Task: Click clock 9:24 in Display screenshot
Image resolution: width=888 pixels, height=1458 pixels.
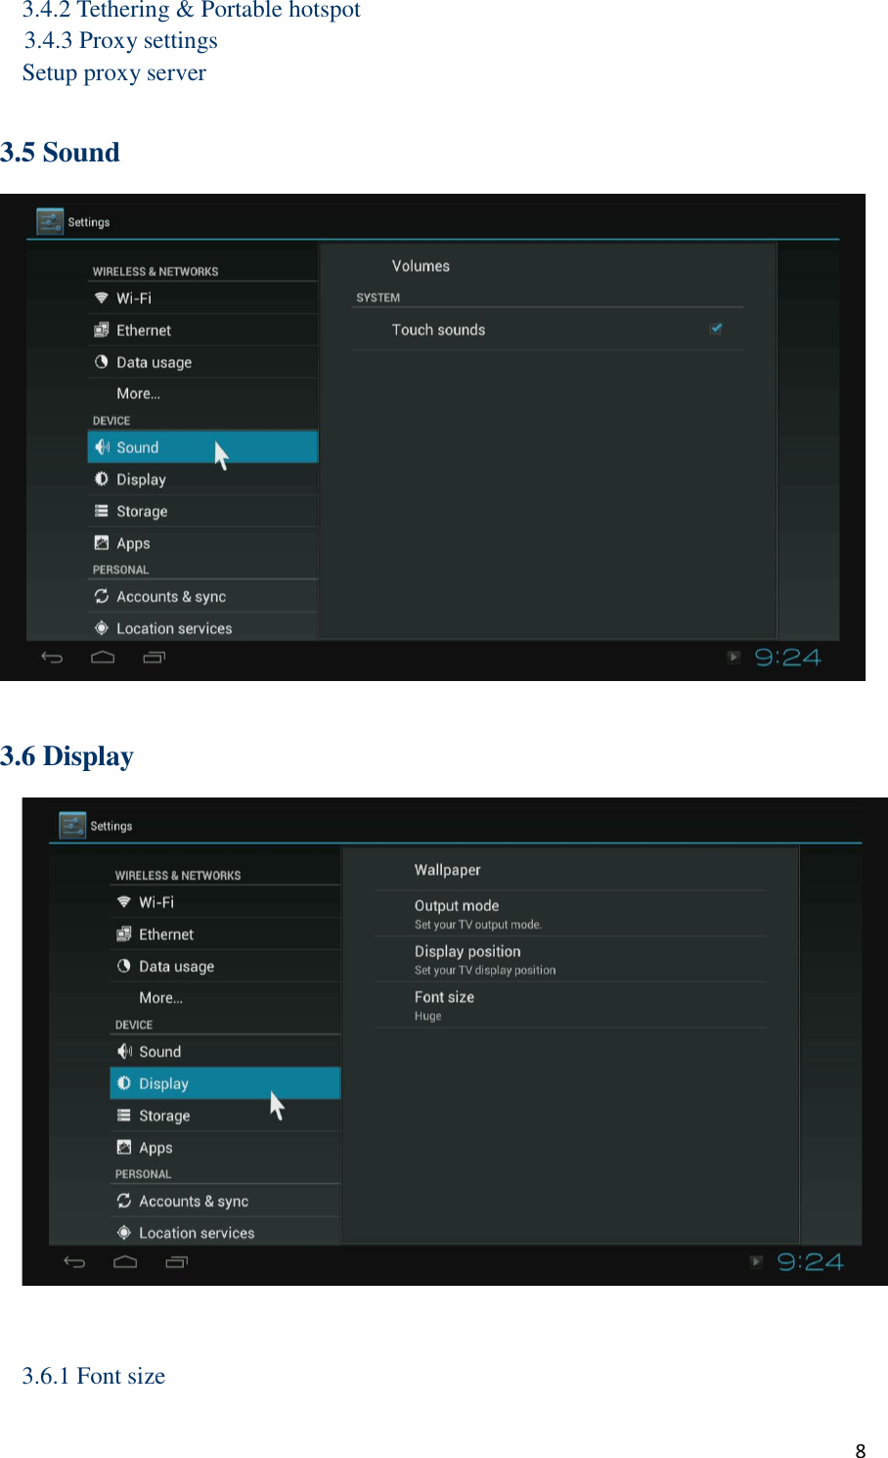Action: coord(811,1262)
